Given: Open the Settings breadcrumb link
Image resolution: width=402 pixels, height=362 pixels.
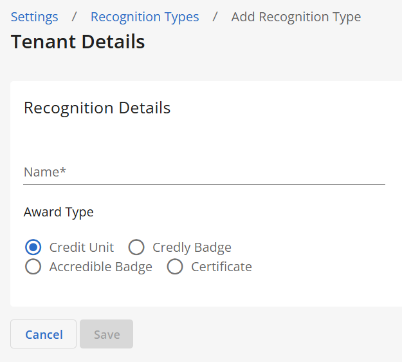Looking at the screenshot, I should pyautogui.click(x=34, y=17).
